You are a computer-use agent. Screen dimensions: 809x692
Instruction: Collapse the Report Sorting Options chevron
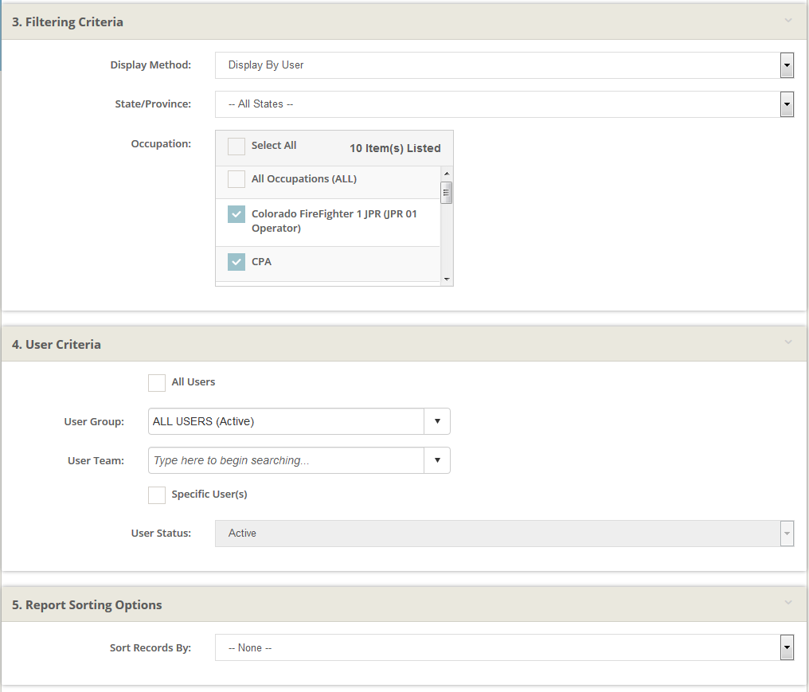coord(788,603)
